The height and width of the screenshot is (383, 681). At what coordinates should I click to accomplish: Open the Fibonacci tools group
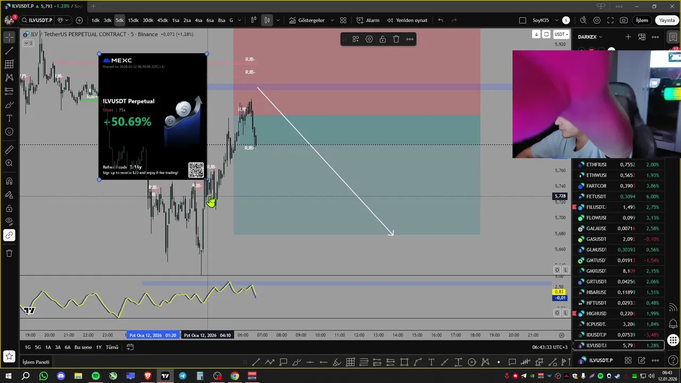point(9,64)
